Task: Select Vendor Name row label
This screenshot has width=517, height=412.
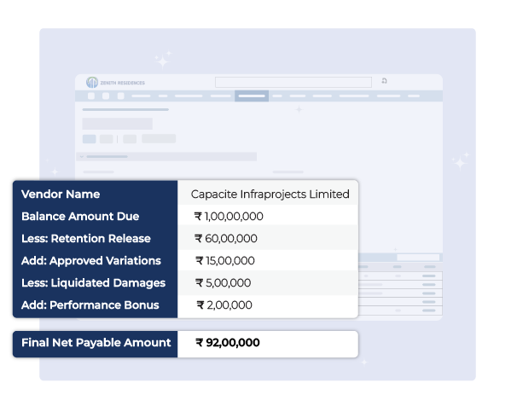Action: click(60, 194)
